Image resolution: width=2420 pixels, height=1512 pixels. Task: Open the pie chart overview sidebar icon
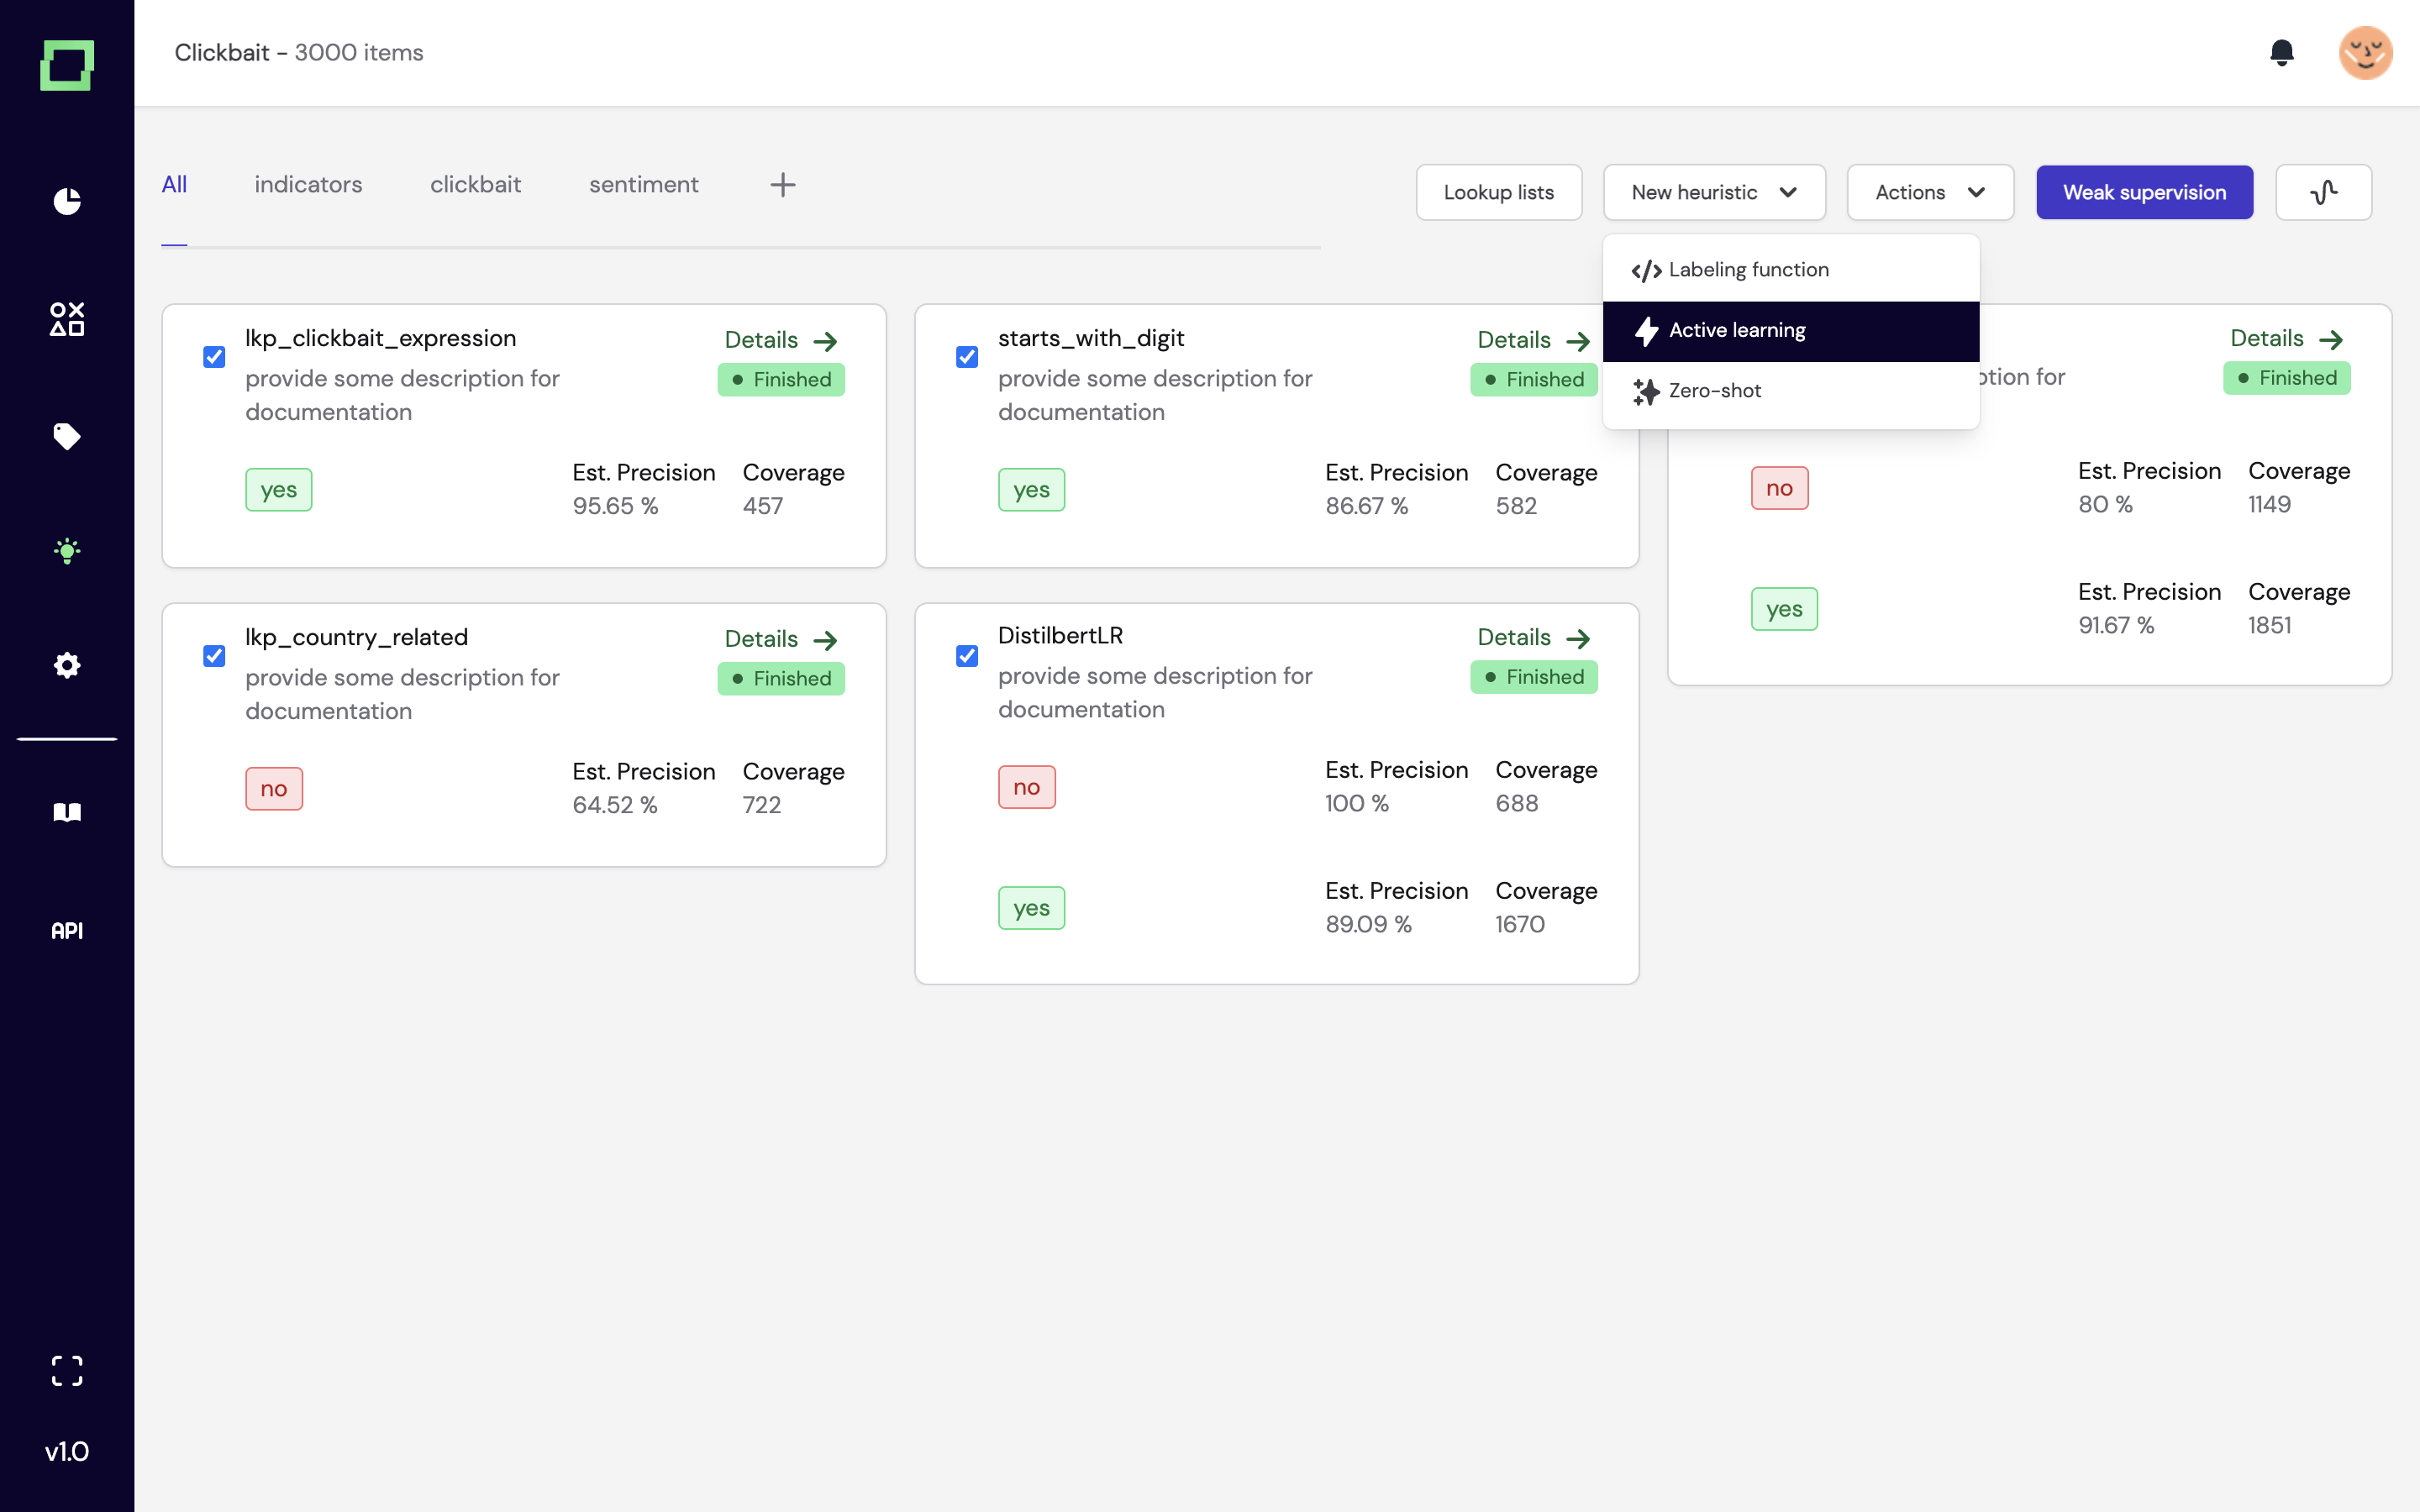tap(67, 201)
